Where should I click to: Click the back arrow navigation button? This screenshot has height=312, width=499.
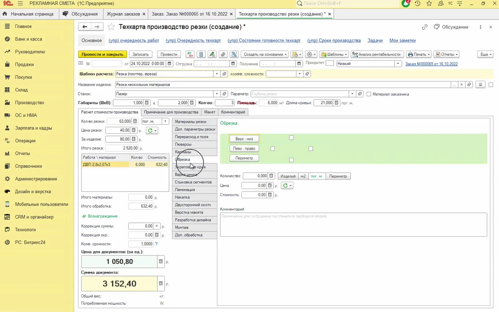point(85,27)
